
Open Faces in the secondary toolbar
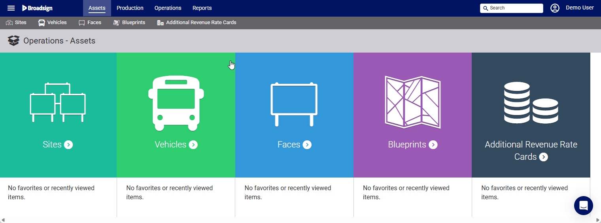(90, 23)
